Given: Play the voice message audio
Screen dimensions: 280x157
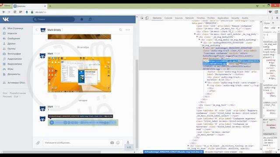Looking at the screenshot, I should point(52,123).
